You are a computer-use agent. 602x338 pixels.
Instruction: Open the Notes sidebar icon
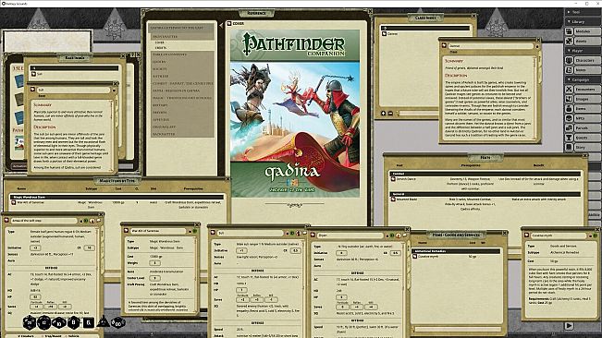coord(569,70)
